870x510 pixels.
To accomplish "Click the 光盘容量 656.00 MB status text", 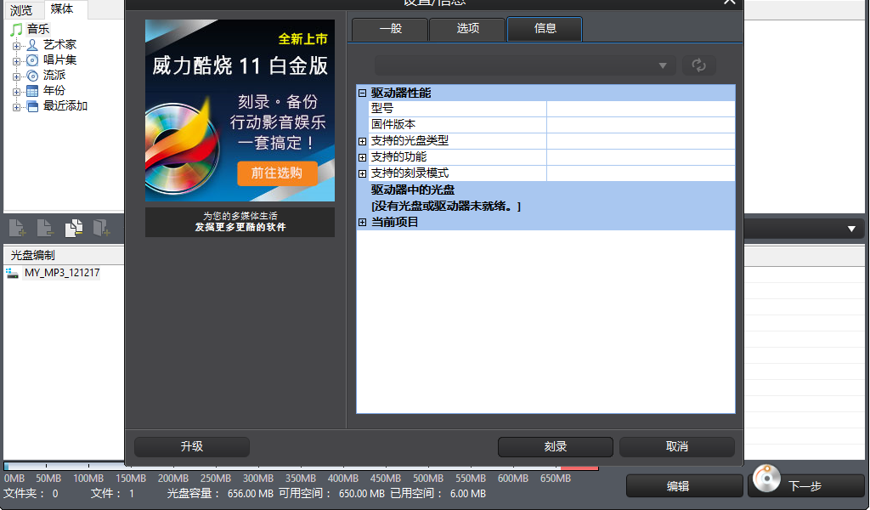I will (220, 493).
